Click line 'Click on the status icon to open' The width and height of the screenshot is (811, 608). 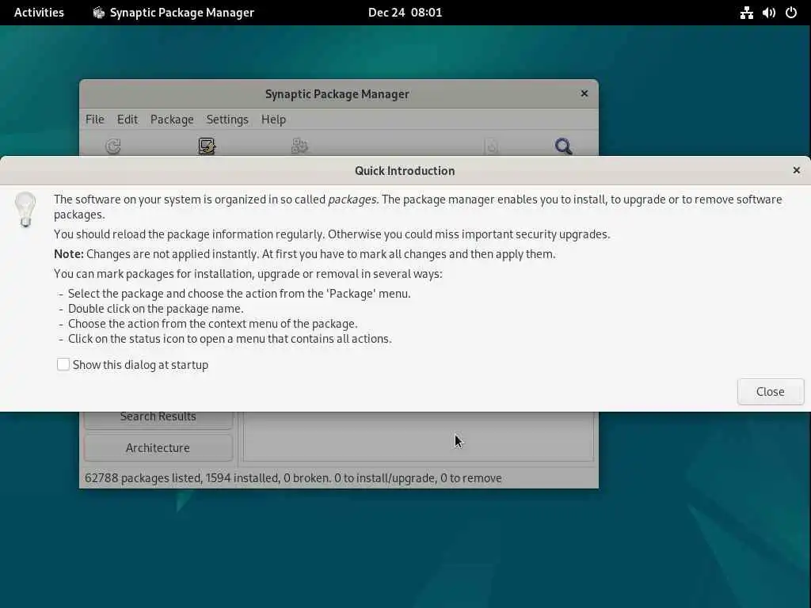point(230,339)
